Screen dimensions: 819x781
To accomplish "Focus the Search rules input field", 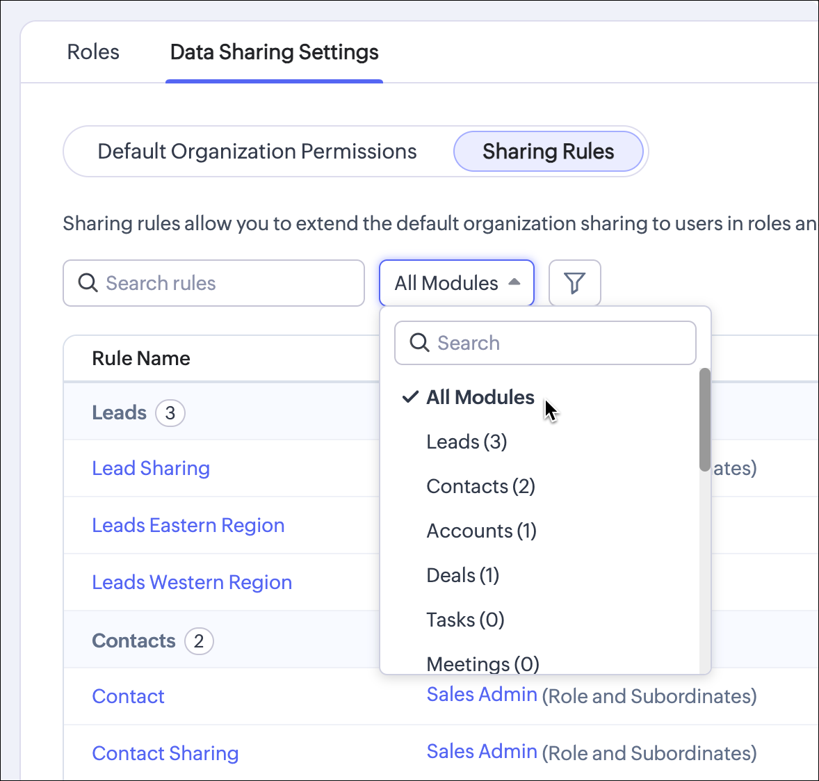I will (229, 283).
